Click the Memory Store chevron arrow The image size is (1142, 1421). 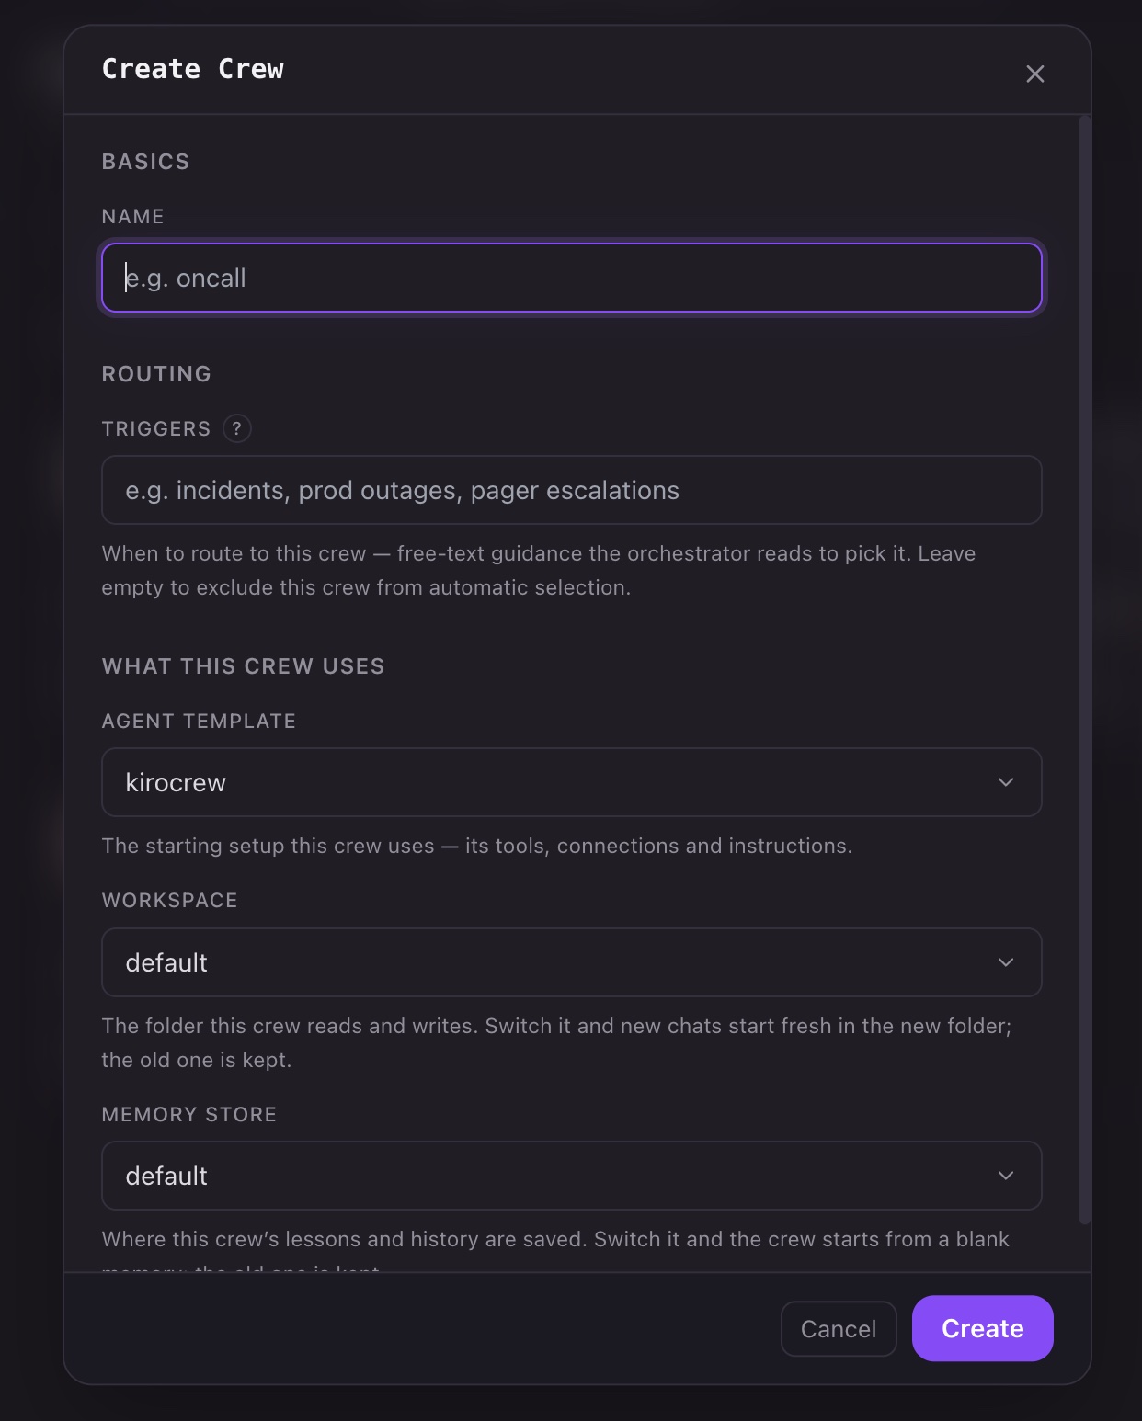tap(1006, 1176)
